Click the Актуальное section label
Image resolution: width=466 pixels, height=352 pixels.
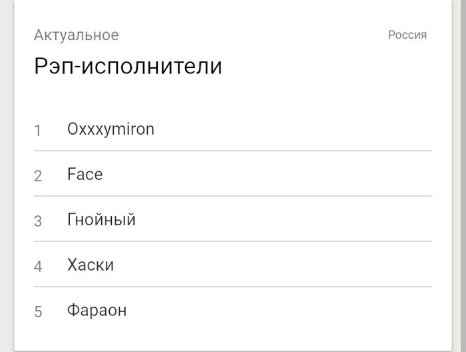[x=76, y=35]
